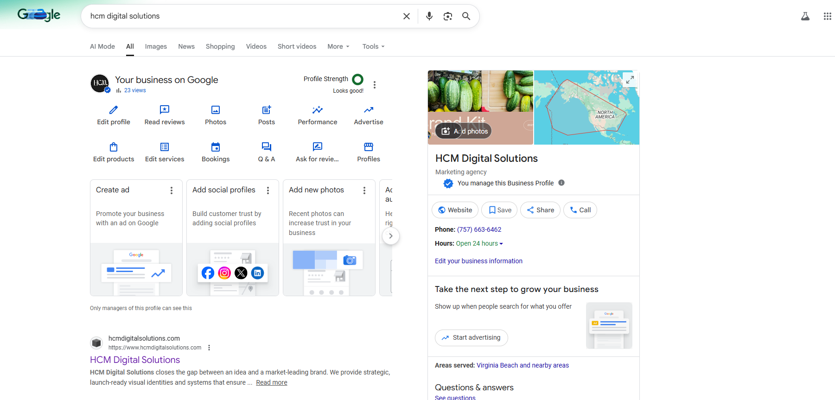Click the HCM business logo avatar
Viewport: 835px width, 400px height.
[100, 83]
